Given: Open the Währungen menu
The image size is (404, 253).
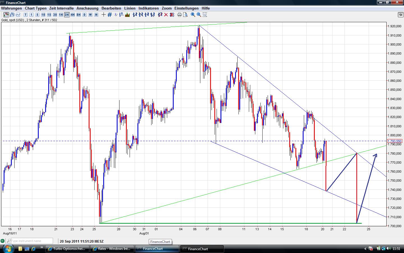Looking at the screenshot, I should coord(12,8).
